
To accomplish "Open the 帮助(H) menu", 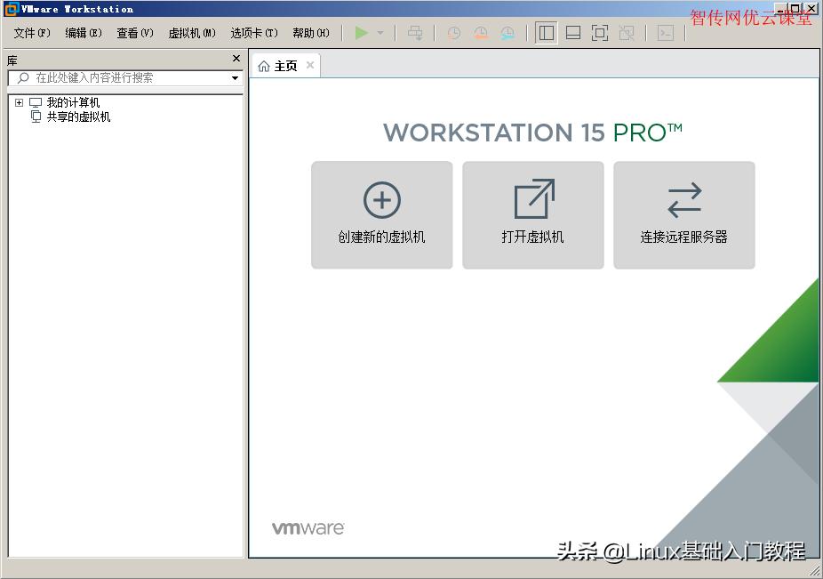I will pyautogui.click(x=311, y=33).
